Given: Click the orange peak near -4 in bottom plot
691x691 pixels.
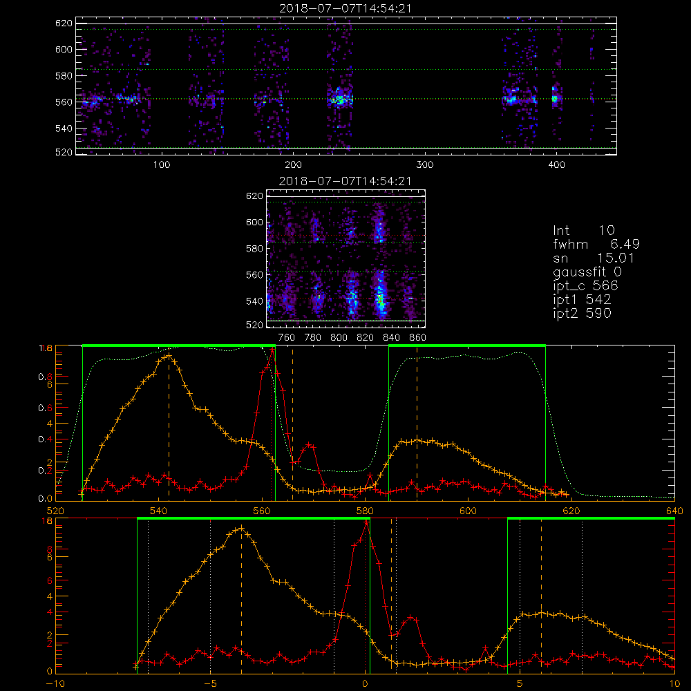Looking at the screenshot, I should [x=241, y=529].
